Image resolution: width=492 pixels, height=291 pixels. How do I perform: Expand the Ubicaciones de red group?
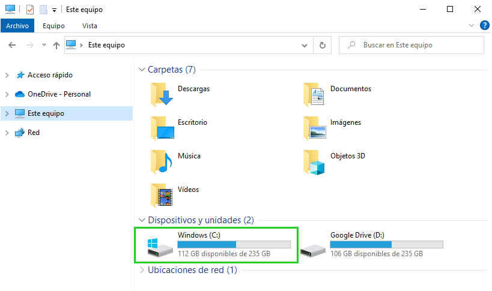[x=142, y=269]
